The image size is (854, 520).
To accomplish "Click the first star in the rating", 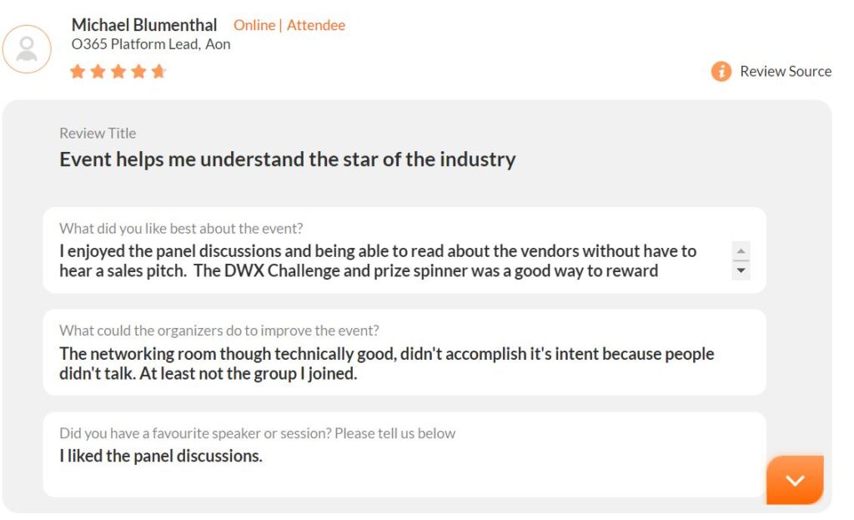I will point(78,72).
